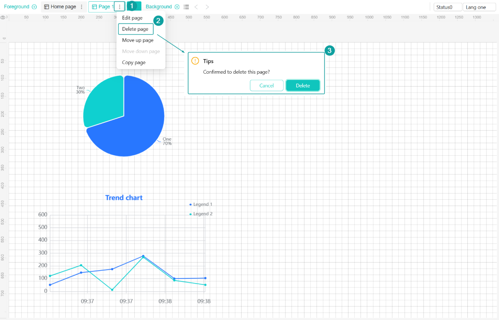Image resolution: width=499 pixels, height=320 pixels.
Task: Open the Status0 dropdown
Action: pyautogui.click(x=448, y=7)
